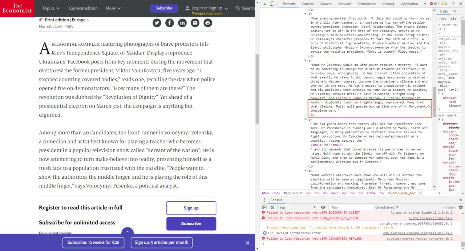Open the JavaScript context dropdown "top"

click(297, 207)
